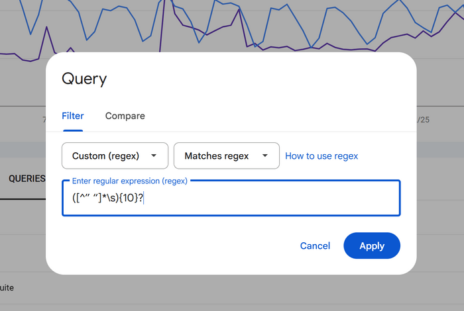Viewport: 464px width, 311px height.
Task: Focus the regular expression input field
Action: 265,198
